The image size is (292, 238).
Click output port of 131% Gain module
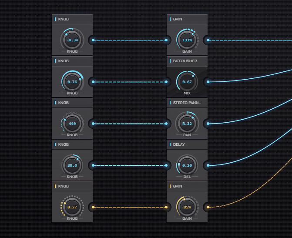(x=208, y=40)
